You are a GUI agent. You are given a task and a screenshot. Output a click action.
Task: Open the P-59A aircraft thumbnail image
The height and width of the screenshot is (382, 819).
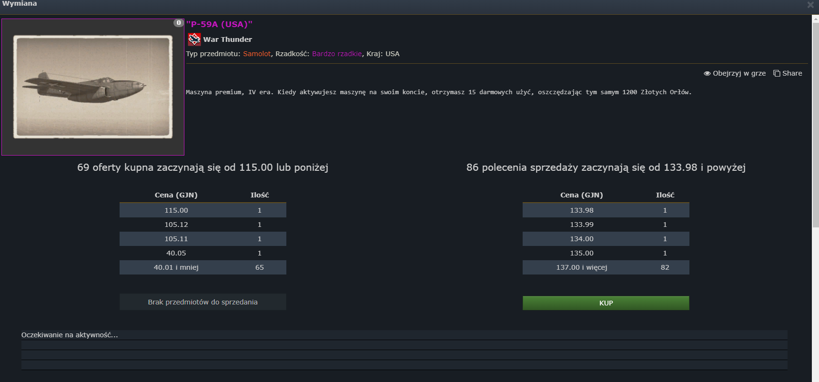coord(93,87)
